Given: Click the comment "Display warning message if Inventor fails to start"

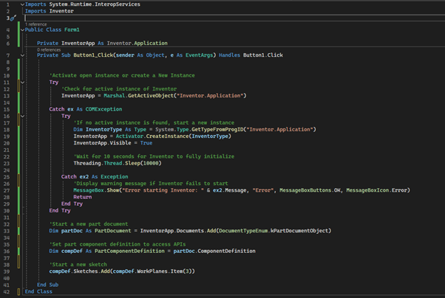Looking at the screenshot, I should 151,184.
